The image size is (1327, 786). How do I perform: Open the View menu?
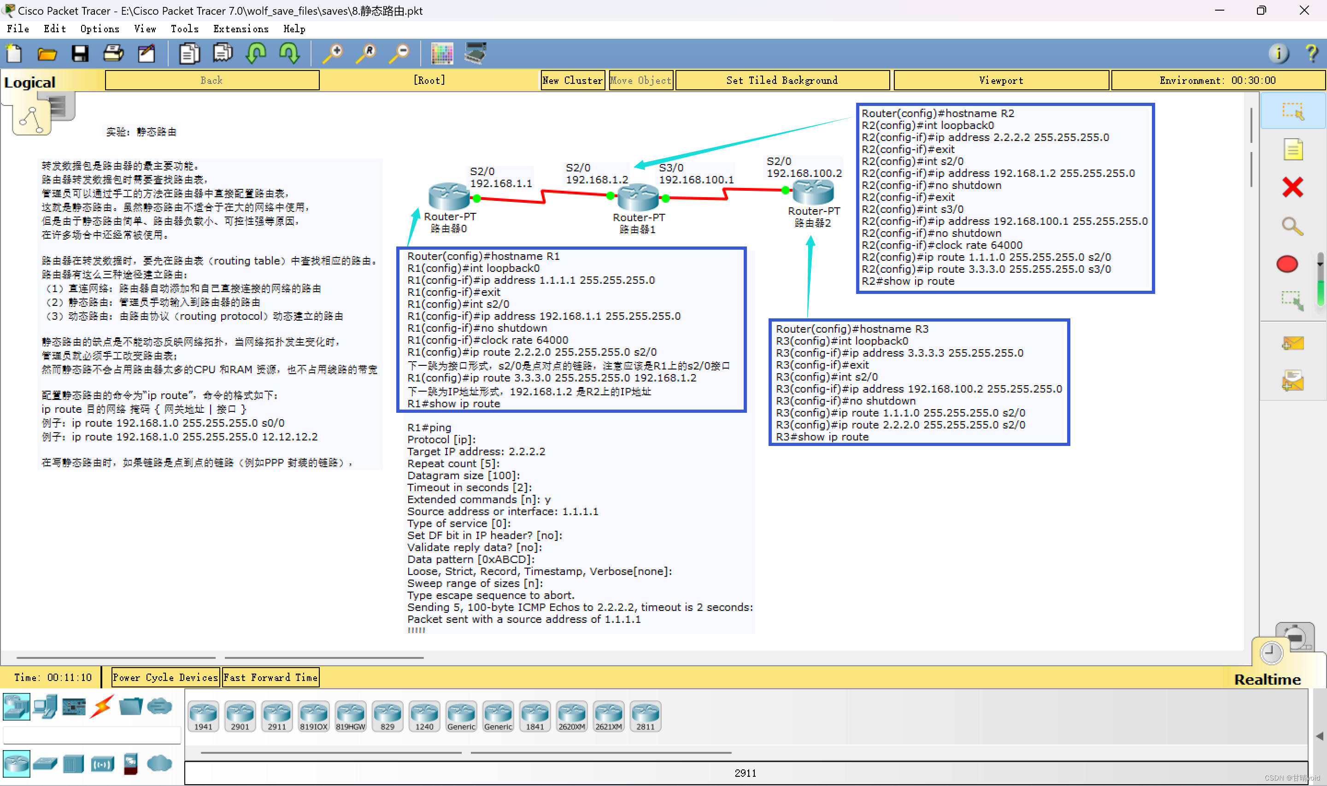145,29
